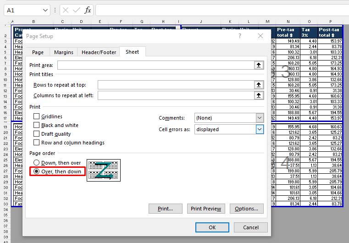Expand the Name Box dropdown arrow
Image resolution: width=349 pixels, height=243 pixels.
(x=45, y=10)
